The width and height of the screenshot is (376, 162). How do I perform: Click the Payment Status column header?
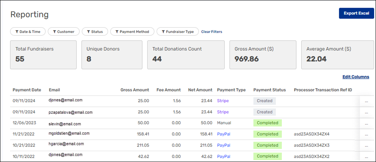[x=269, y=90]
